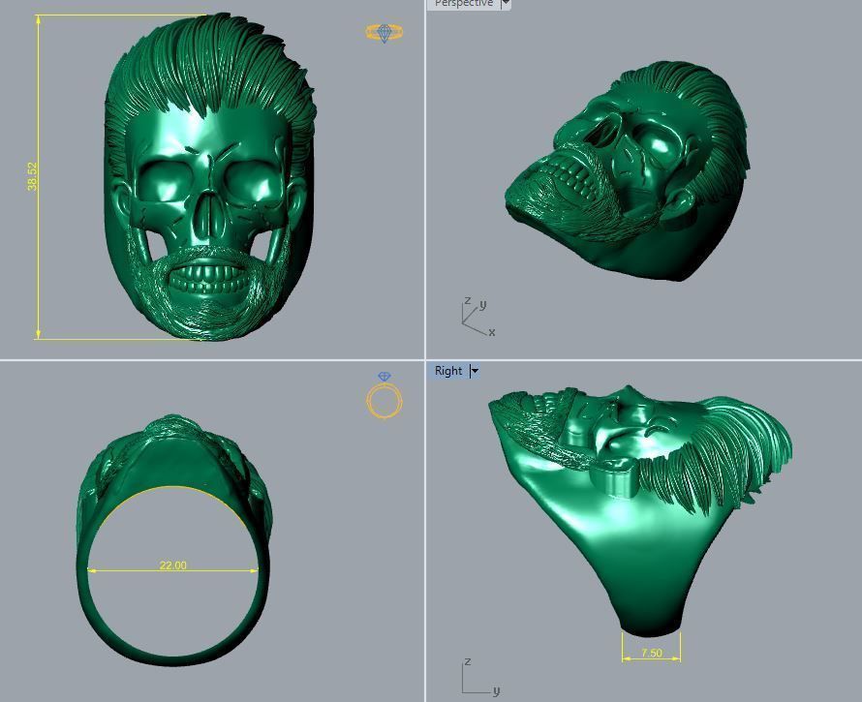Click the ring band model in bottom-left view

pyautogui.click(x=173, y=540)
